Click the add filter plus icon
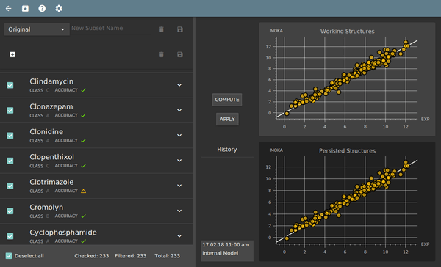Image resolution: width=441 pixels, height=267 pixels. pyautogui.click(x=12, y=54)
